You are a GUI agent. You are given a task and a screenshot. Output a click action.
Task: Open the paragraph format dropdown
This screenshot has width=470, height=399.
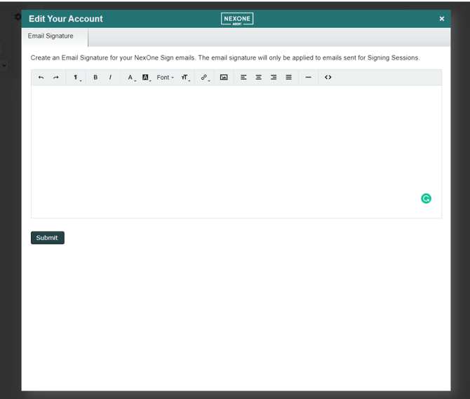click(x=76, y=78)
